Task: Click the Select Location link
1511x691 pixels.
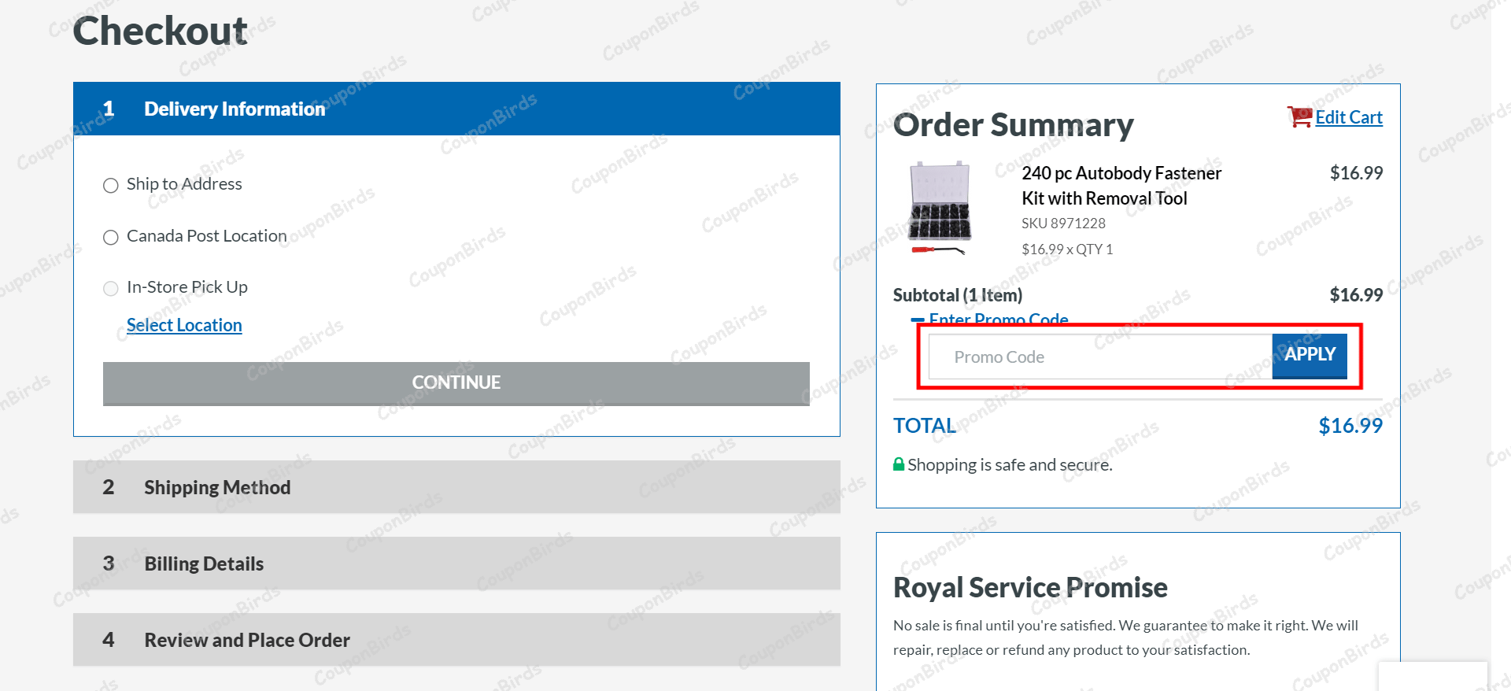Action: coord(183,324)
